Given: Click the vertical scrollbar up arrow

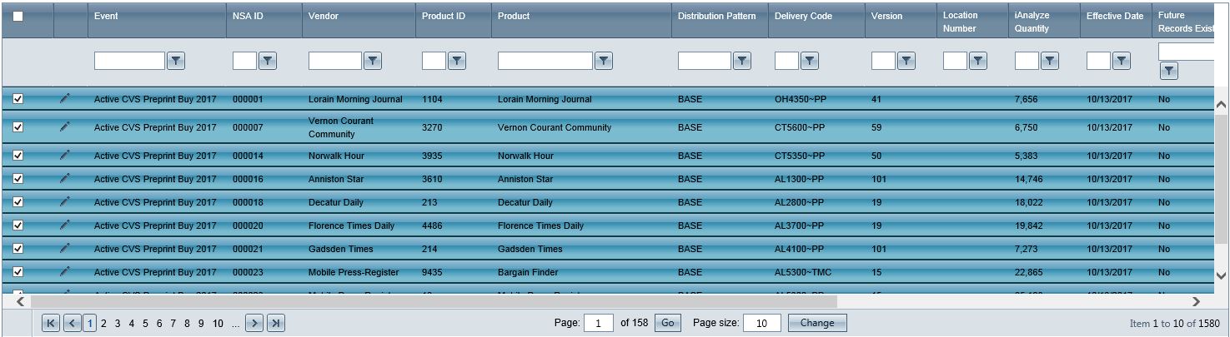Looking at the screenshot, I should tap(1222, 105).
